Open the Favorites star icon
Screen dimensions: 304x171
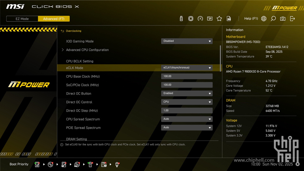point(219,19)
